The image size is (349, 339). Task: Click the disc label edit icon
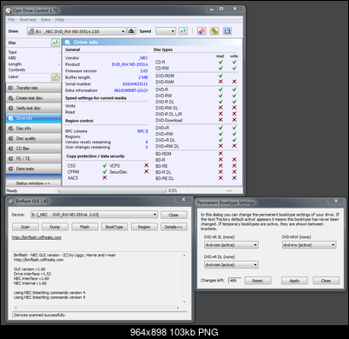click(x=56, y=76)
